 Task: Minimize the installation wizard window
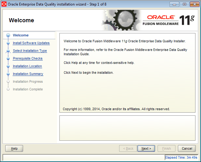coord(174,4)
